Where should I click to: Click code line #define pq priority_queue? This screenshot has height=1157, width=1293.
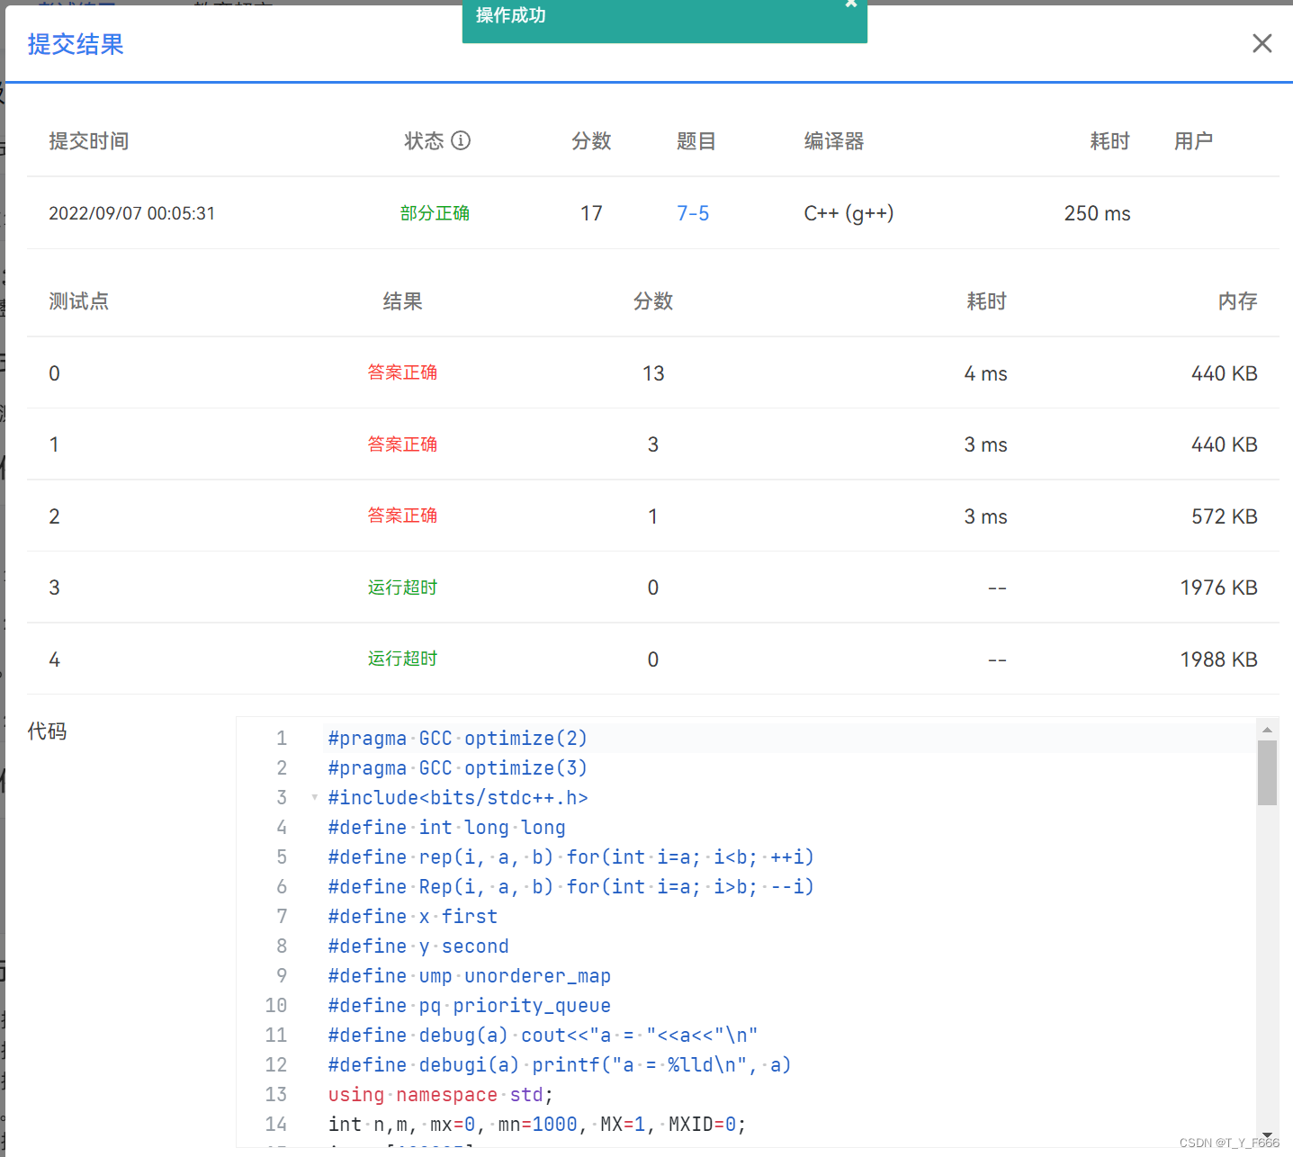[x=470, y=1006]
